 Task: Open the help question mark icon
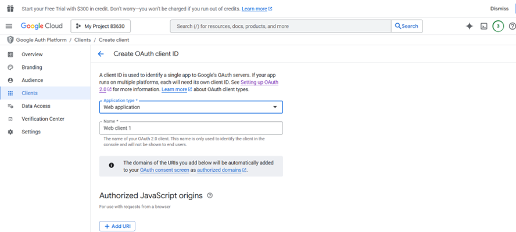pos(512,26)
